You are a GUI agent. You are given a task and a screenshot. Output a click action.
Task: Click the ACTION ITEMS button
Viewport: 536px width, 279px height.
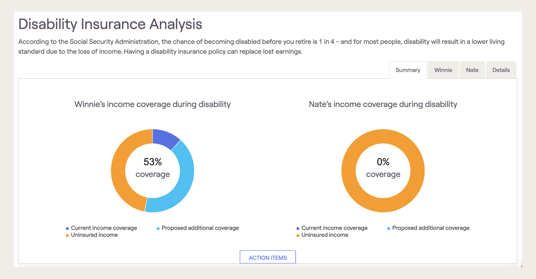[x=268, y=257]
